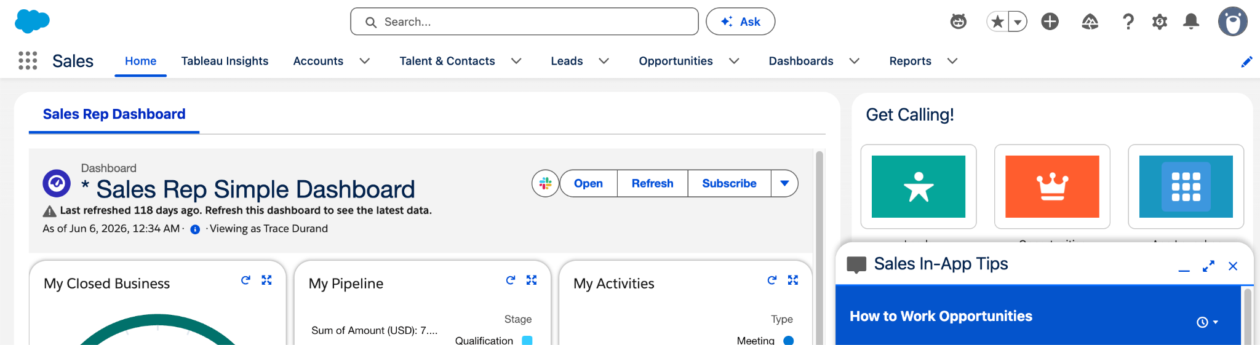Open the Talent & Contacts tab
This screenshot has height=345, width=1260.
(447, 61)
